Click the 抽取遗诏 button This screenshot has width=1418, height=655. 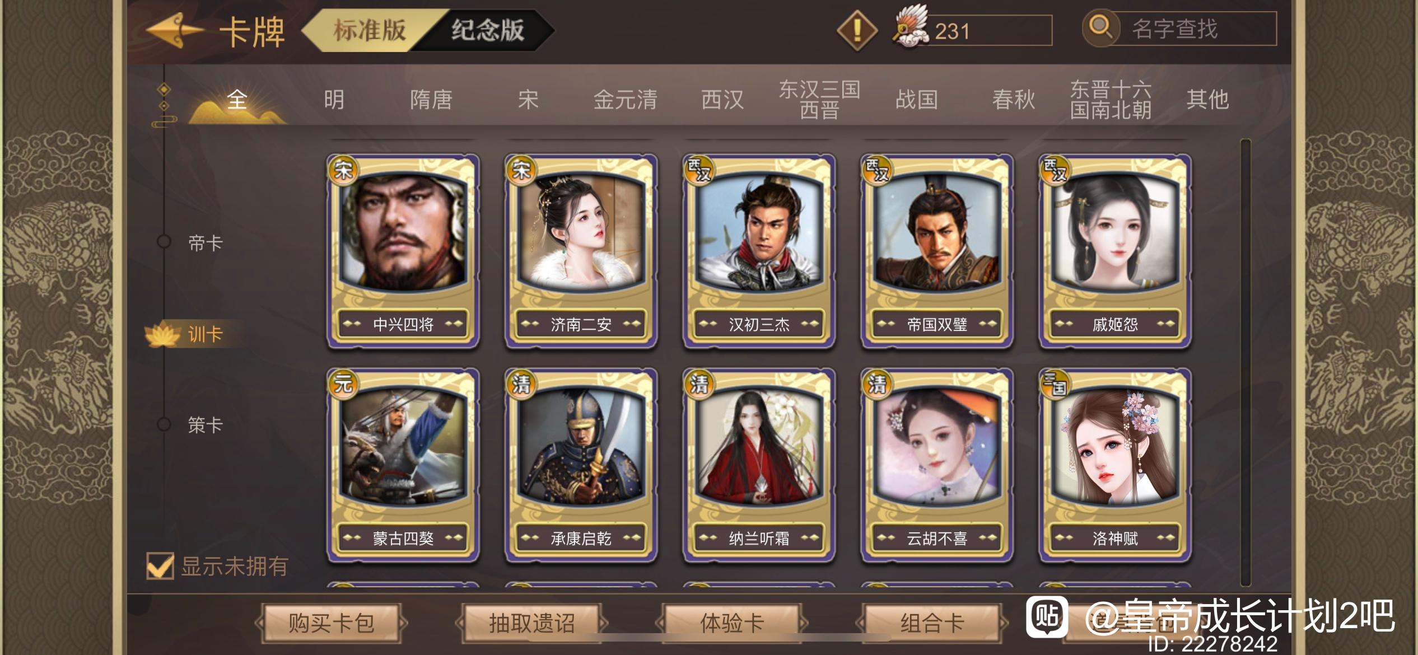(531, 623)
